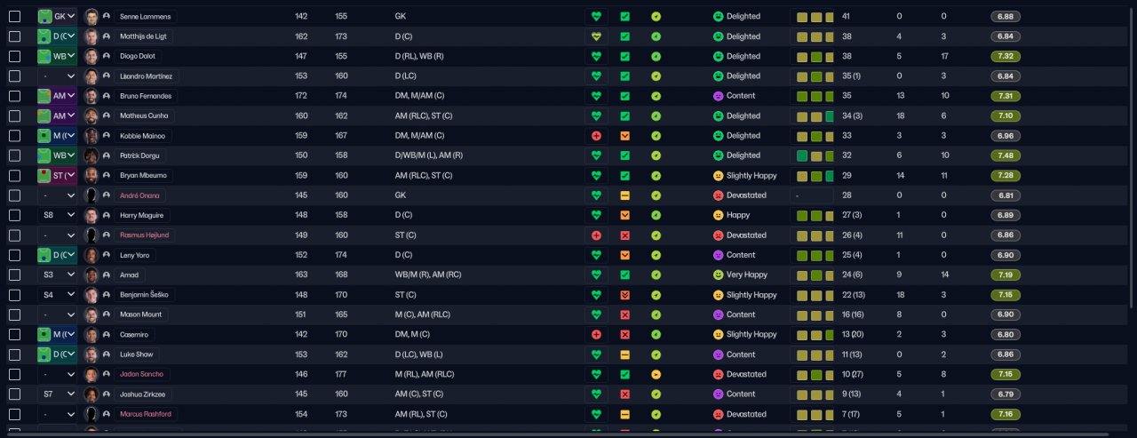Click Rasmus Højlund's red X match sharpness icon
1137x438 pixels.
[x=624, y=235]
